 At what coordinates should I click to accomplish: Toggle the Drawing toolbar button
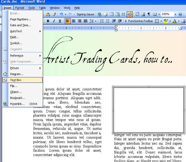(130, 14)
